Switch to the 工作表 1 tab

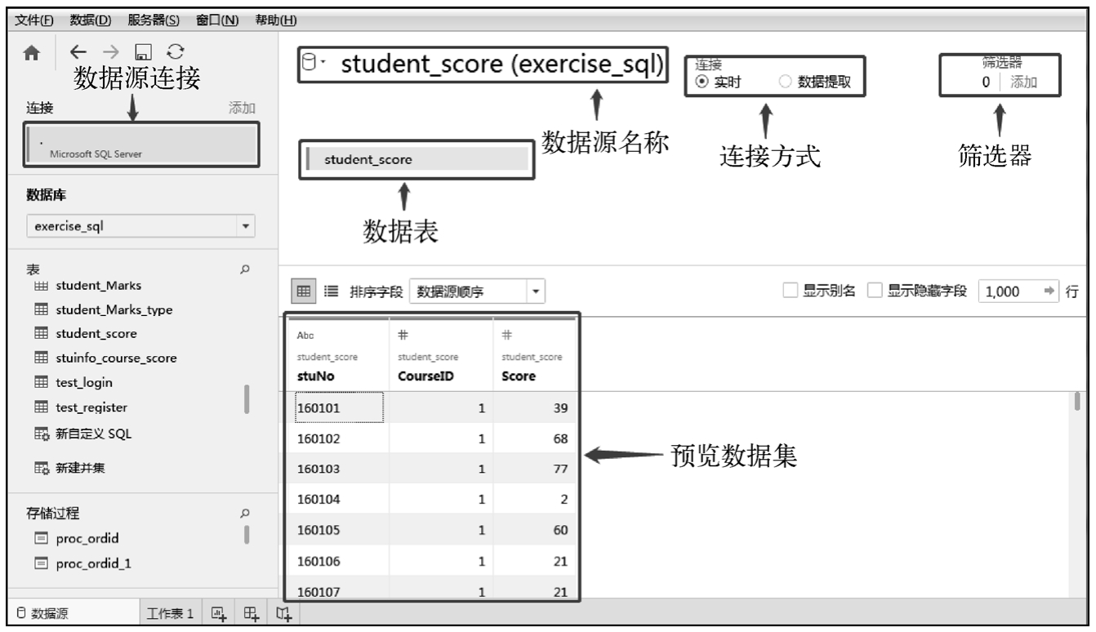pos(170,613)
